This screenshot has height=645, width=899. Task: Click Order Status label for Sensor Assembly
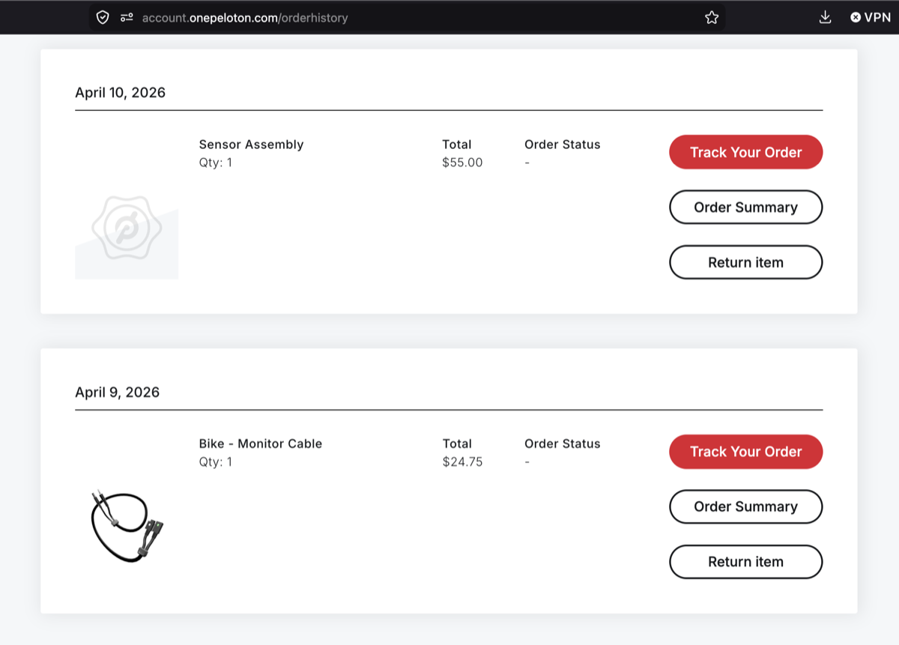(x=562, y=145)
